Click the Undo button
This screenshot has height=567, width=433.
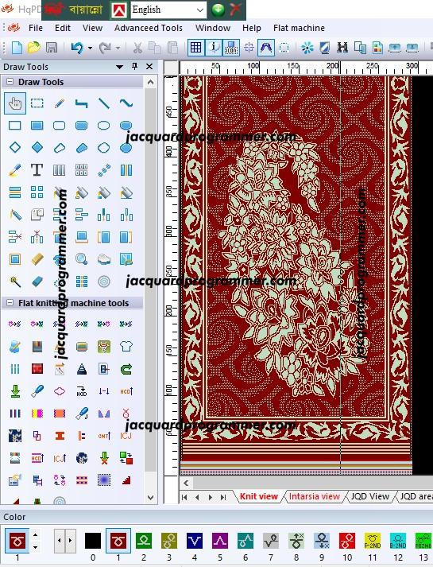77,48
